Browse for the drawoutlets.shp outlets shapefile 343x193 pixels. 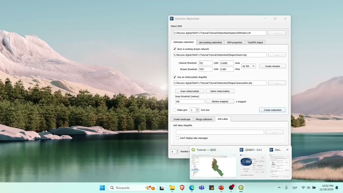click(x=277, y=83)
